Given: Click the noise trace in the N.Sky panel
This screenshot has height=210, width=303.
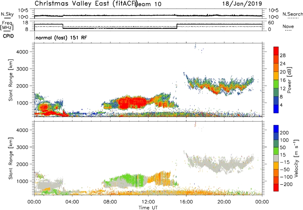Looking at the screenshot, I should pos(148,15).
